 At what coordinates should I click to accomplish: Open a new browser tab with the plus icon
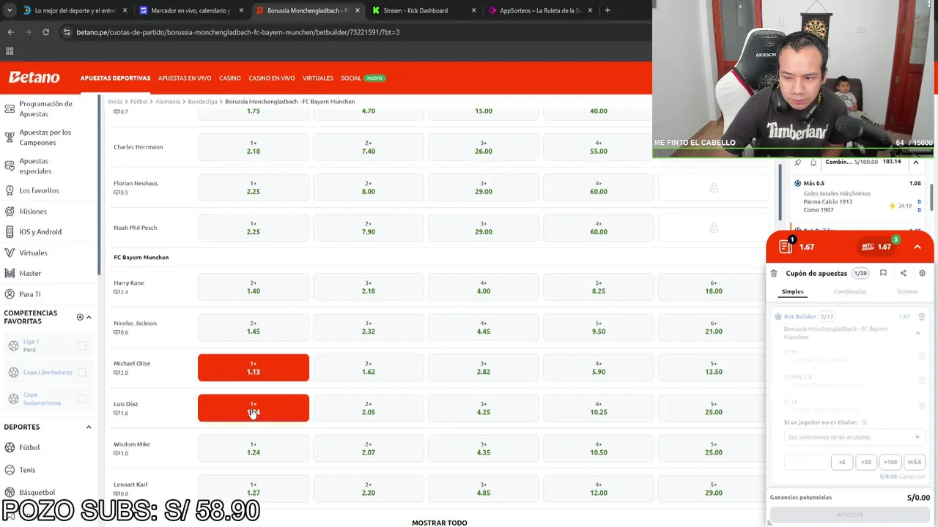[608, 10]
